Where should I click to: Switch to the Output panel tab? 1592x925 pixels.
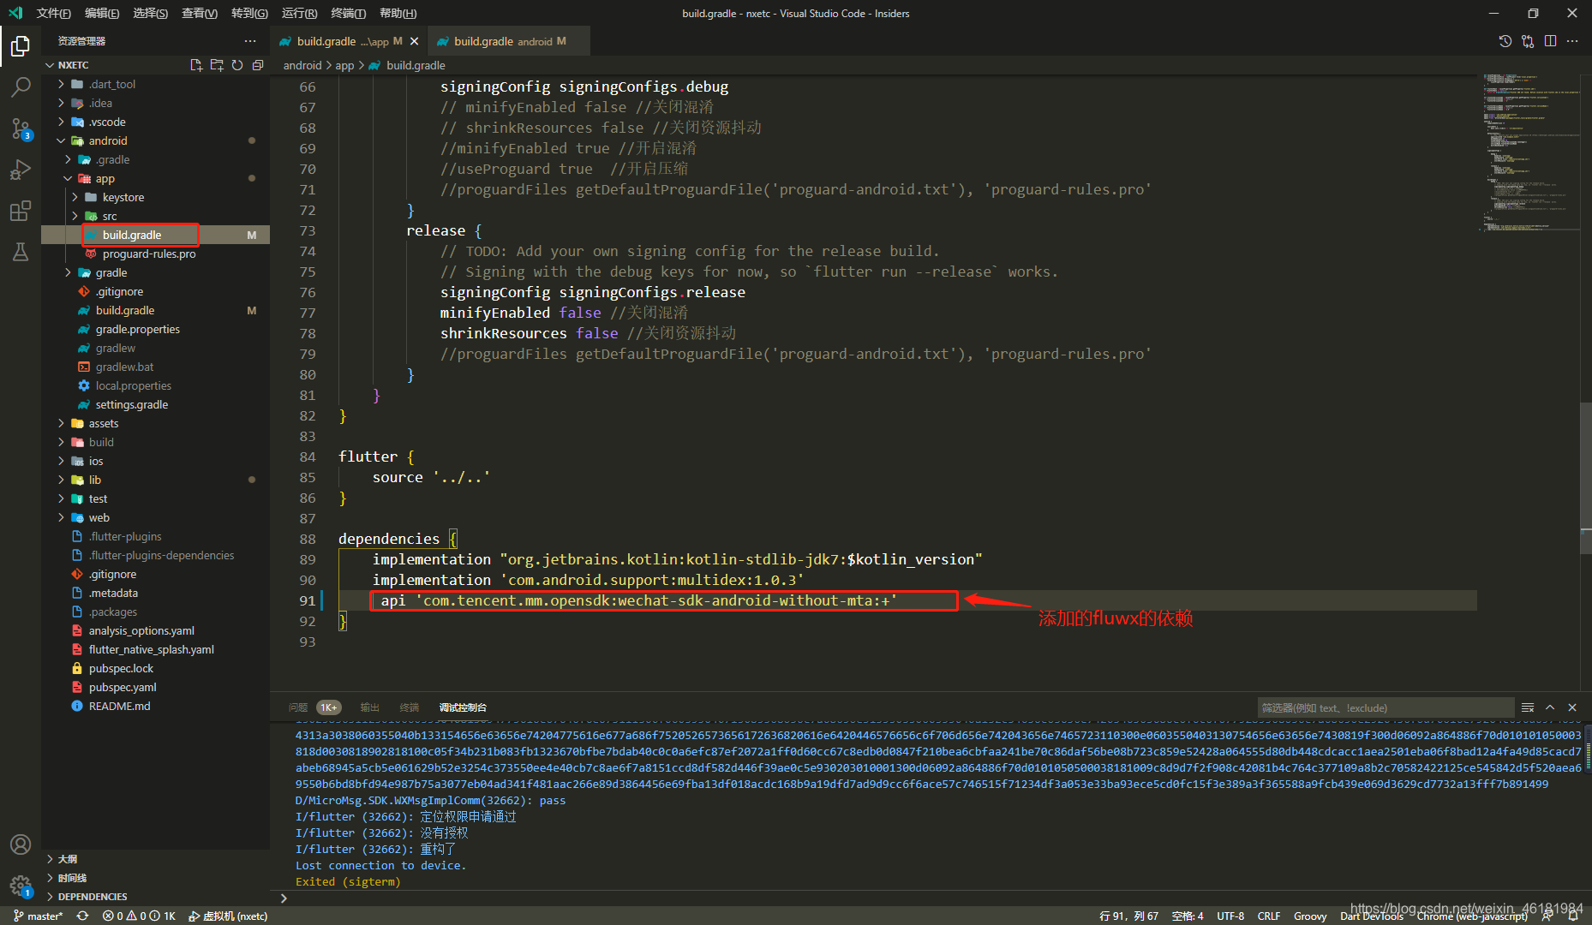pos(370,707)
